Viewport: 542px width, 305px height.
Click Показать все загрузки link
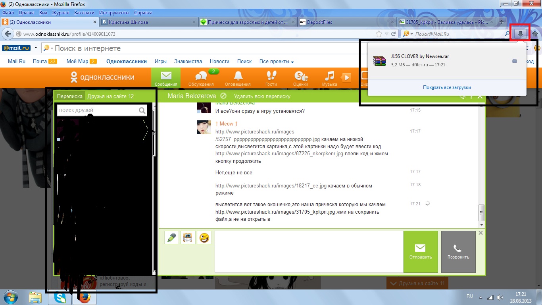coord(447,87)
